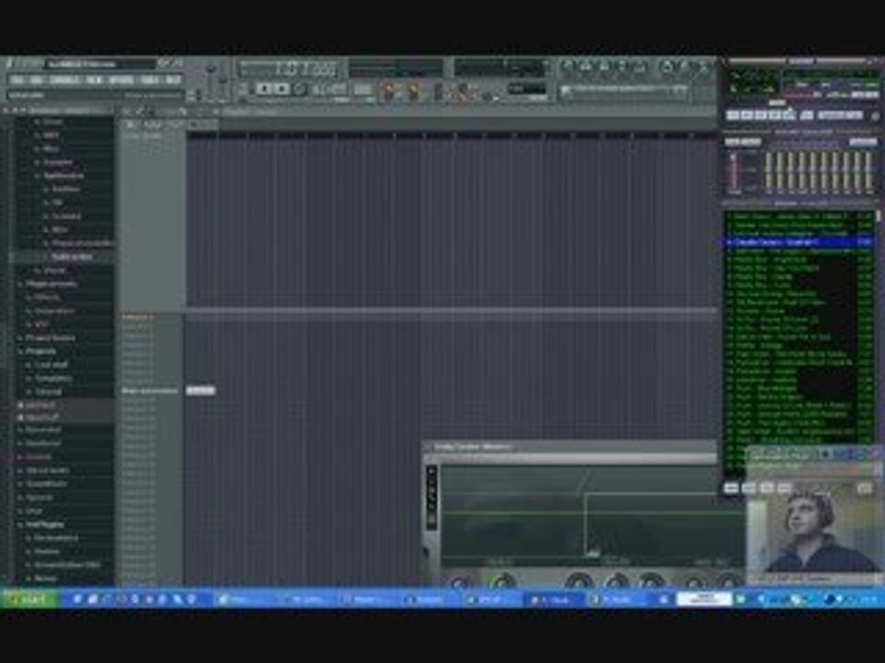
Task: Open the step sequencer shortcut icon
Action: (586, 67)
